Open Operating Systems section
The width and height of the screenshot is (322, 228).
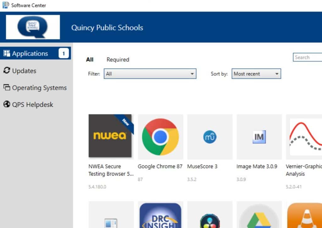pyautogui.click(x=39, y=88)
